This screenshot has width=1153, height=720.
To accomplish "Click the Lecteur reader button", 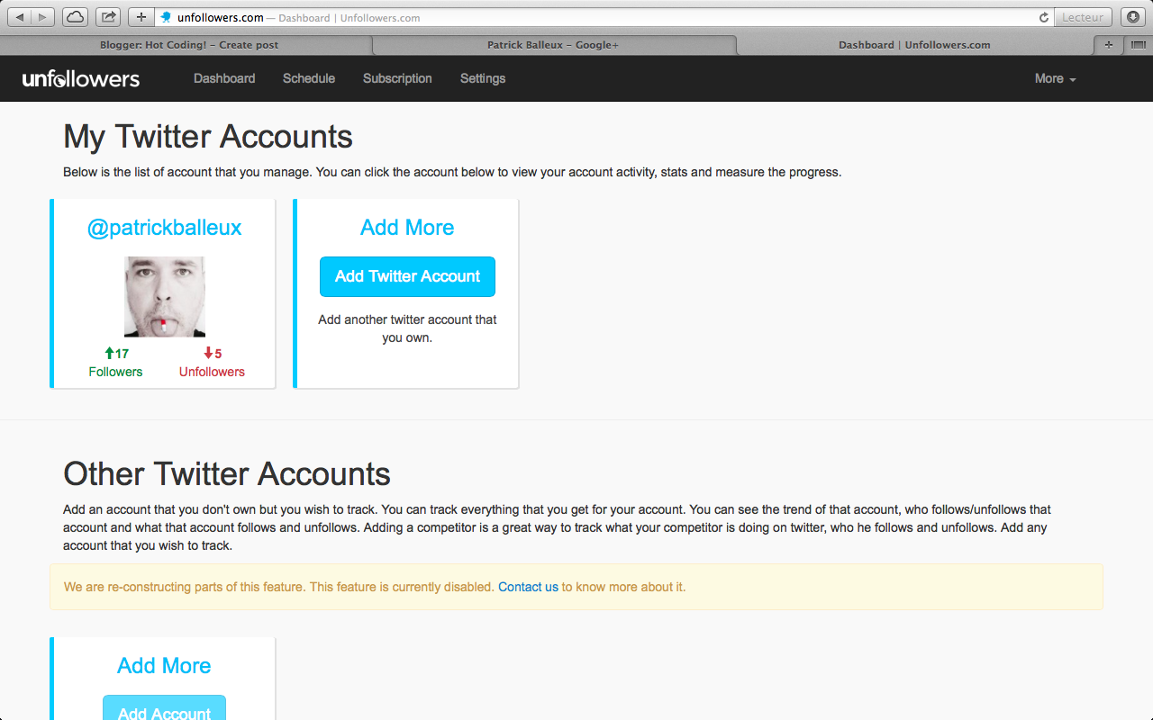I will click(x=1083, y=17).
